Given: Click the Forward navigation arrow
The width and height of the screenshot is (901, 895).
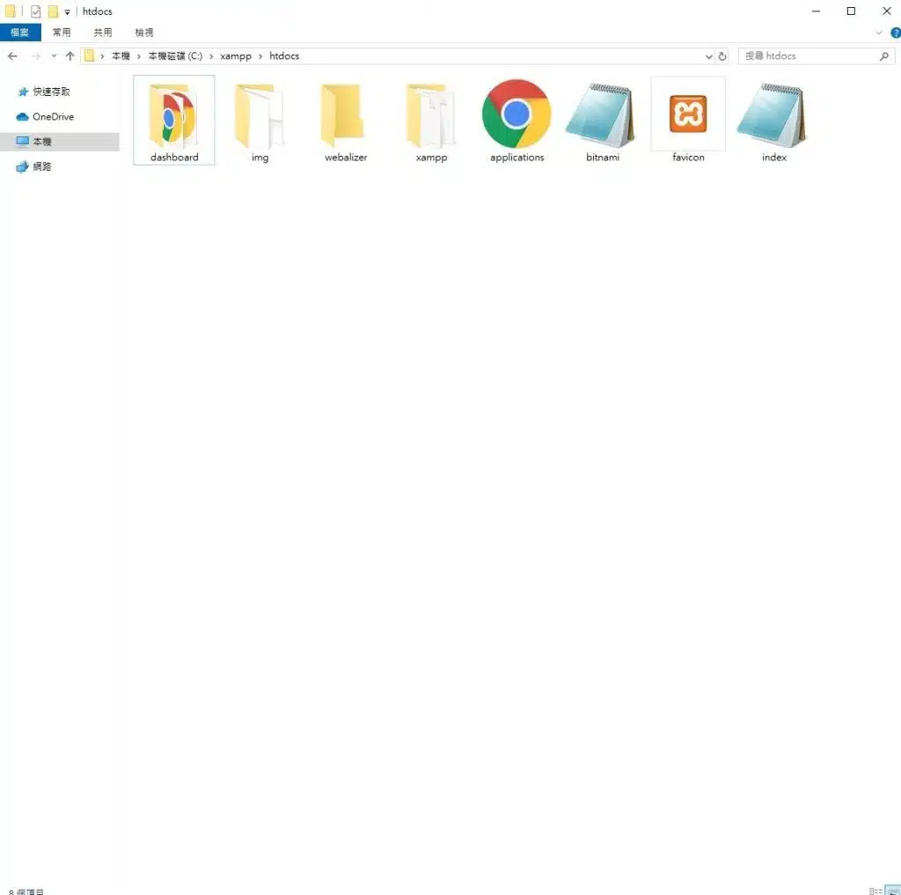Looking at the screenshot, I should pos(35,55).
